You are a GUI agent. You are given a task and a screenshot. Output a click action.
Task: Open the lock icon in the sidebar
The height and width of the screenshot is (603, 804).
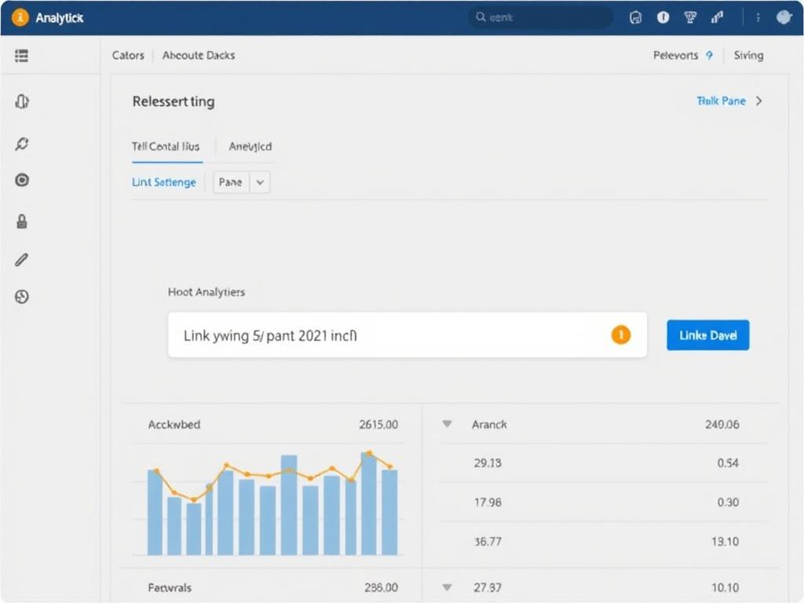tap(21, 221)
